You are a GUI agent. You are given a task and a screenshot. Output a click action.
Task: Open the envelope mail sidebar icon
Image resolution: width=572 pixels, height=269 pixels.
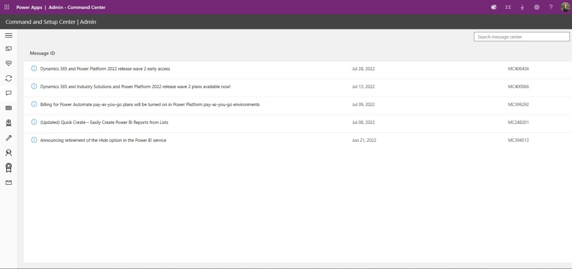click(8, 182)
